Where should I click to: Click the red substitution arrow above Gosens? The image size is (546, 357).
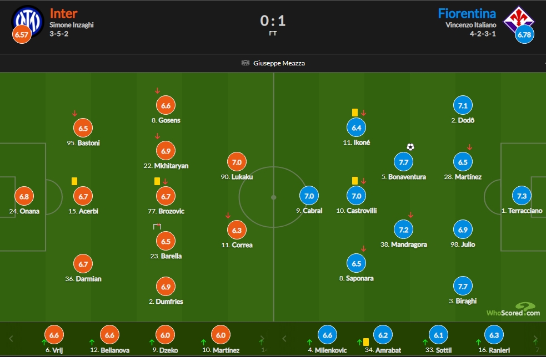click(157, 90)
